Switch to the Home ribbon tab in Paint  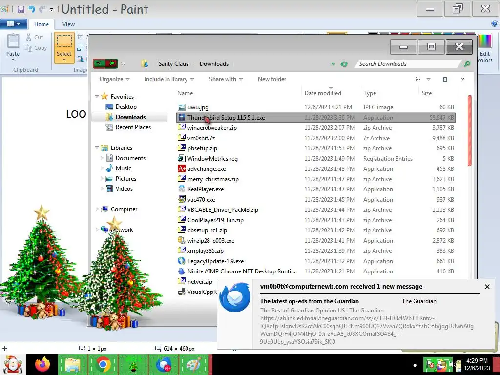(42, 24)
